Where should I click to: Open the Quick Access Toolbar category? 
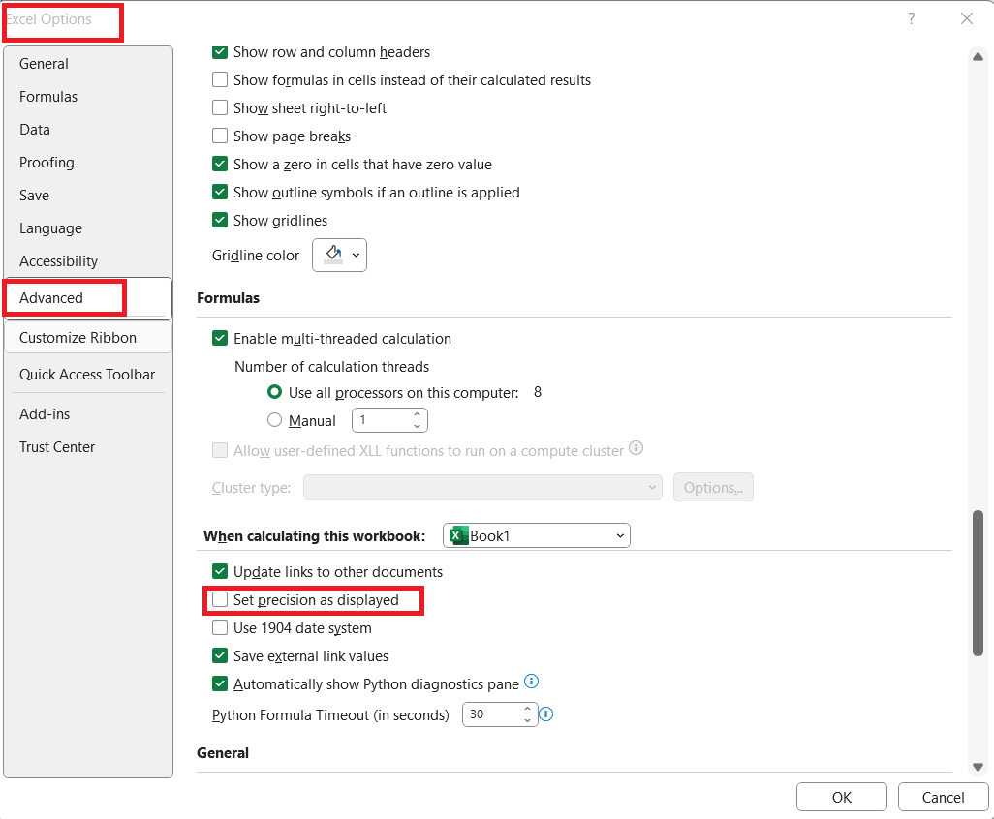[x=87, y=375]
